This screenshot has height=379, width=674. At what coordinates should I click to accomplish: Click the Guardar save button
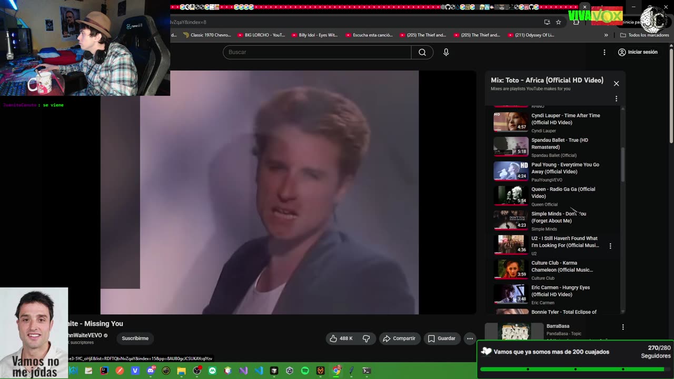[x=441, y=338]
